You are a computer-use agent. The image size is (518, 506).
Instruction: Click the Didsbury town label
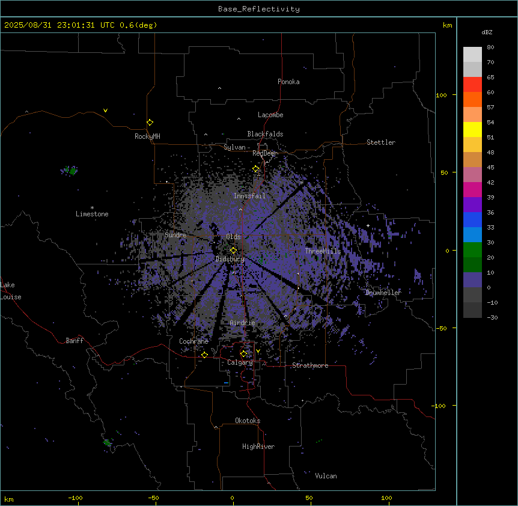[x=230, y=259]
